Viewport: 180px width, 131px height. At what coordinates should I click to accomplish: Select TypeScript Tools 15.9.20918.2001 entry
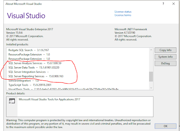30,85
